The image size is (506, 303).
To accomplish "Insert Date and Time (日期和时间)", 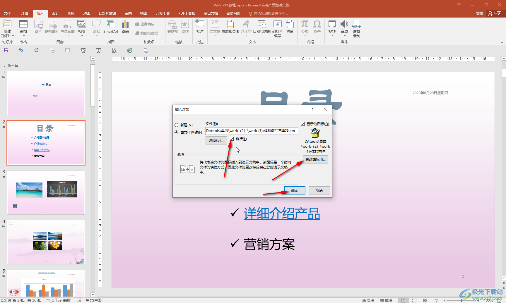I will (x=262, y=27).
